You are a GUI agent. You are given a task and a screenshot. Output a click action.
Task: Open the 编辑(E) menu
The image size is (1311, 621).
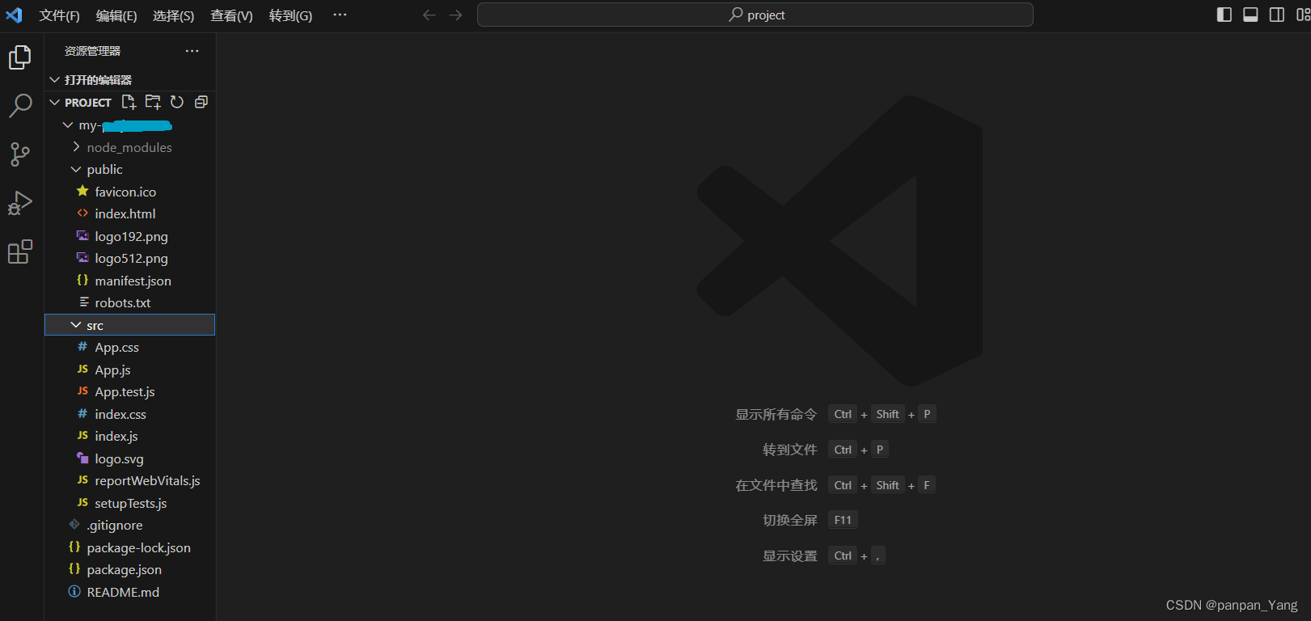[116, 15]
